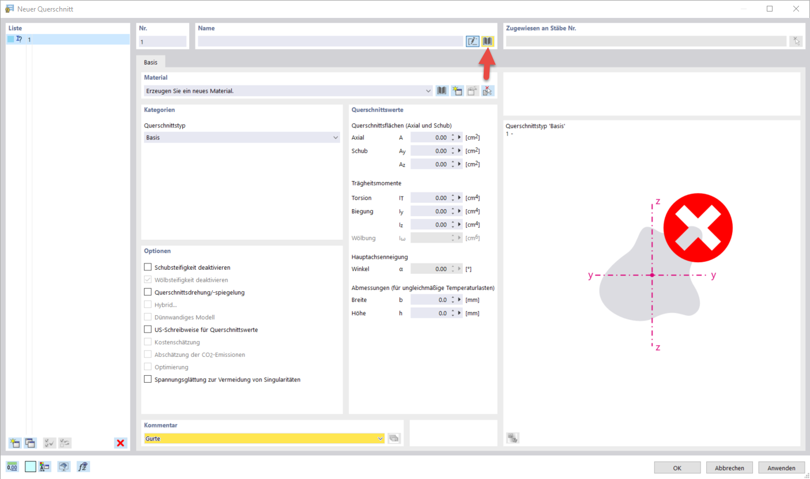Screen dimensions: 810x479
Task: Click the select-all checkmarks icon under Liste
Action: [x=50, y=443]
